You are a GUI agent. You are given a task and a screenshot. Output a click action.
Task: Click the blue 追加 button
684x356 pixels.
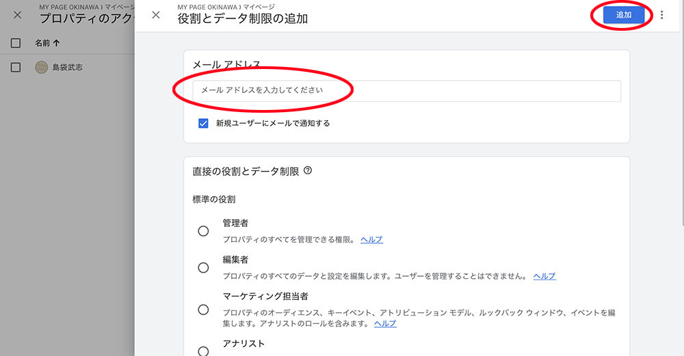624,15
